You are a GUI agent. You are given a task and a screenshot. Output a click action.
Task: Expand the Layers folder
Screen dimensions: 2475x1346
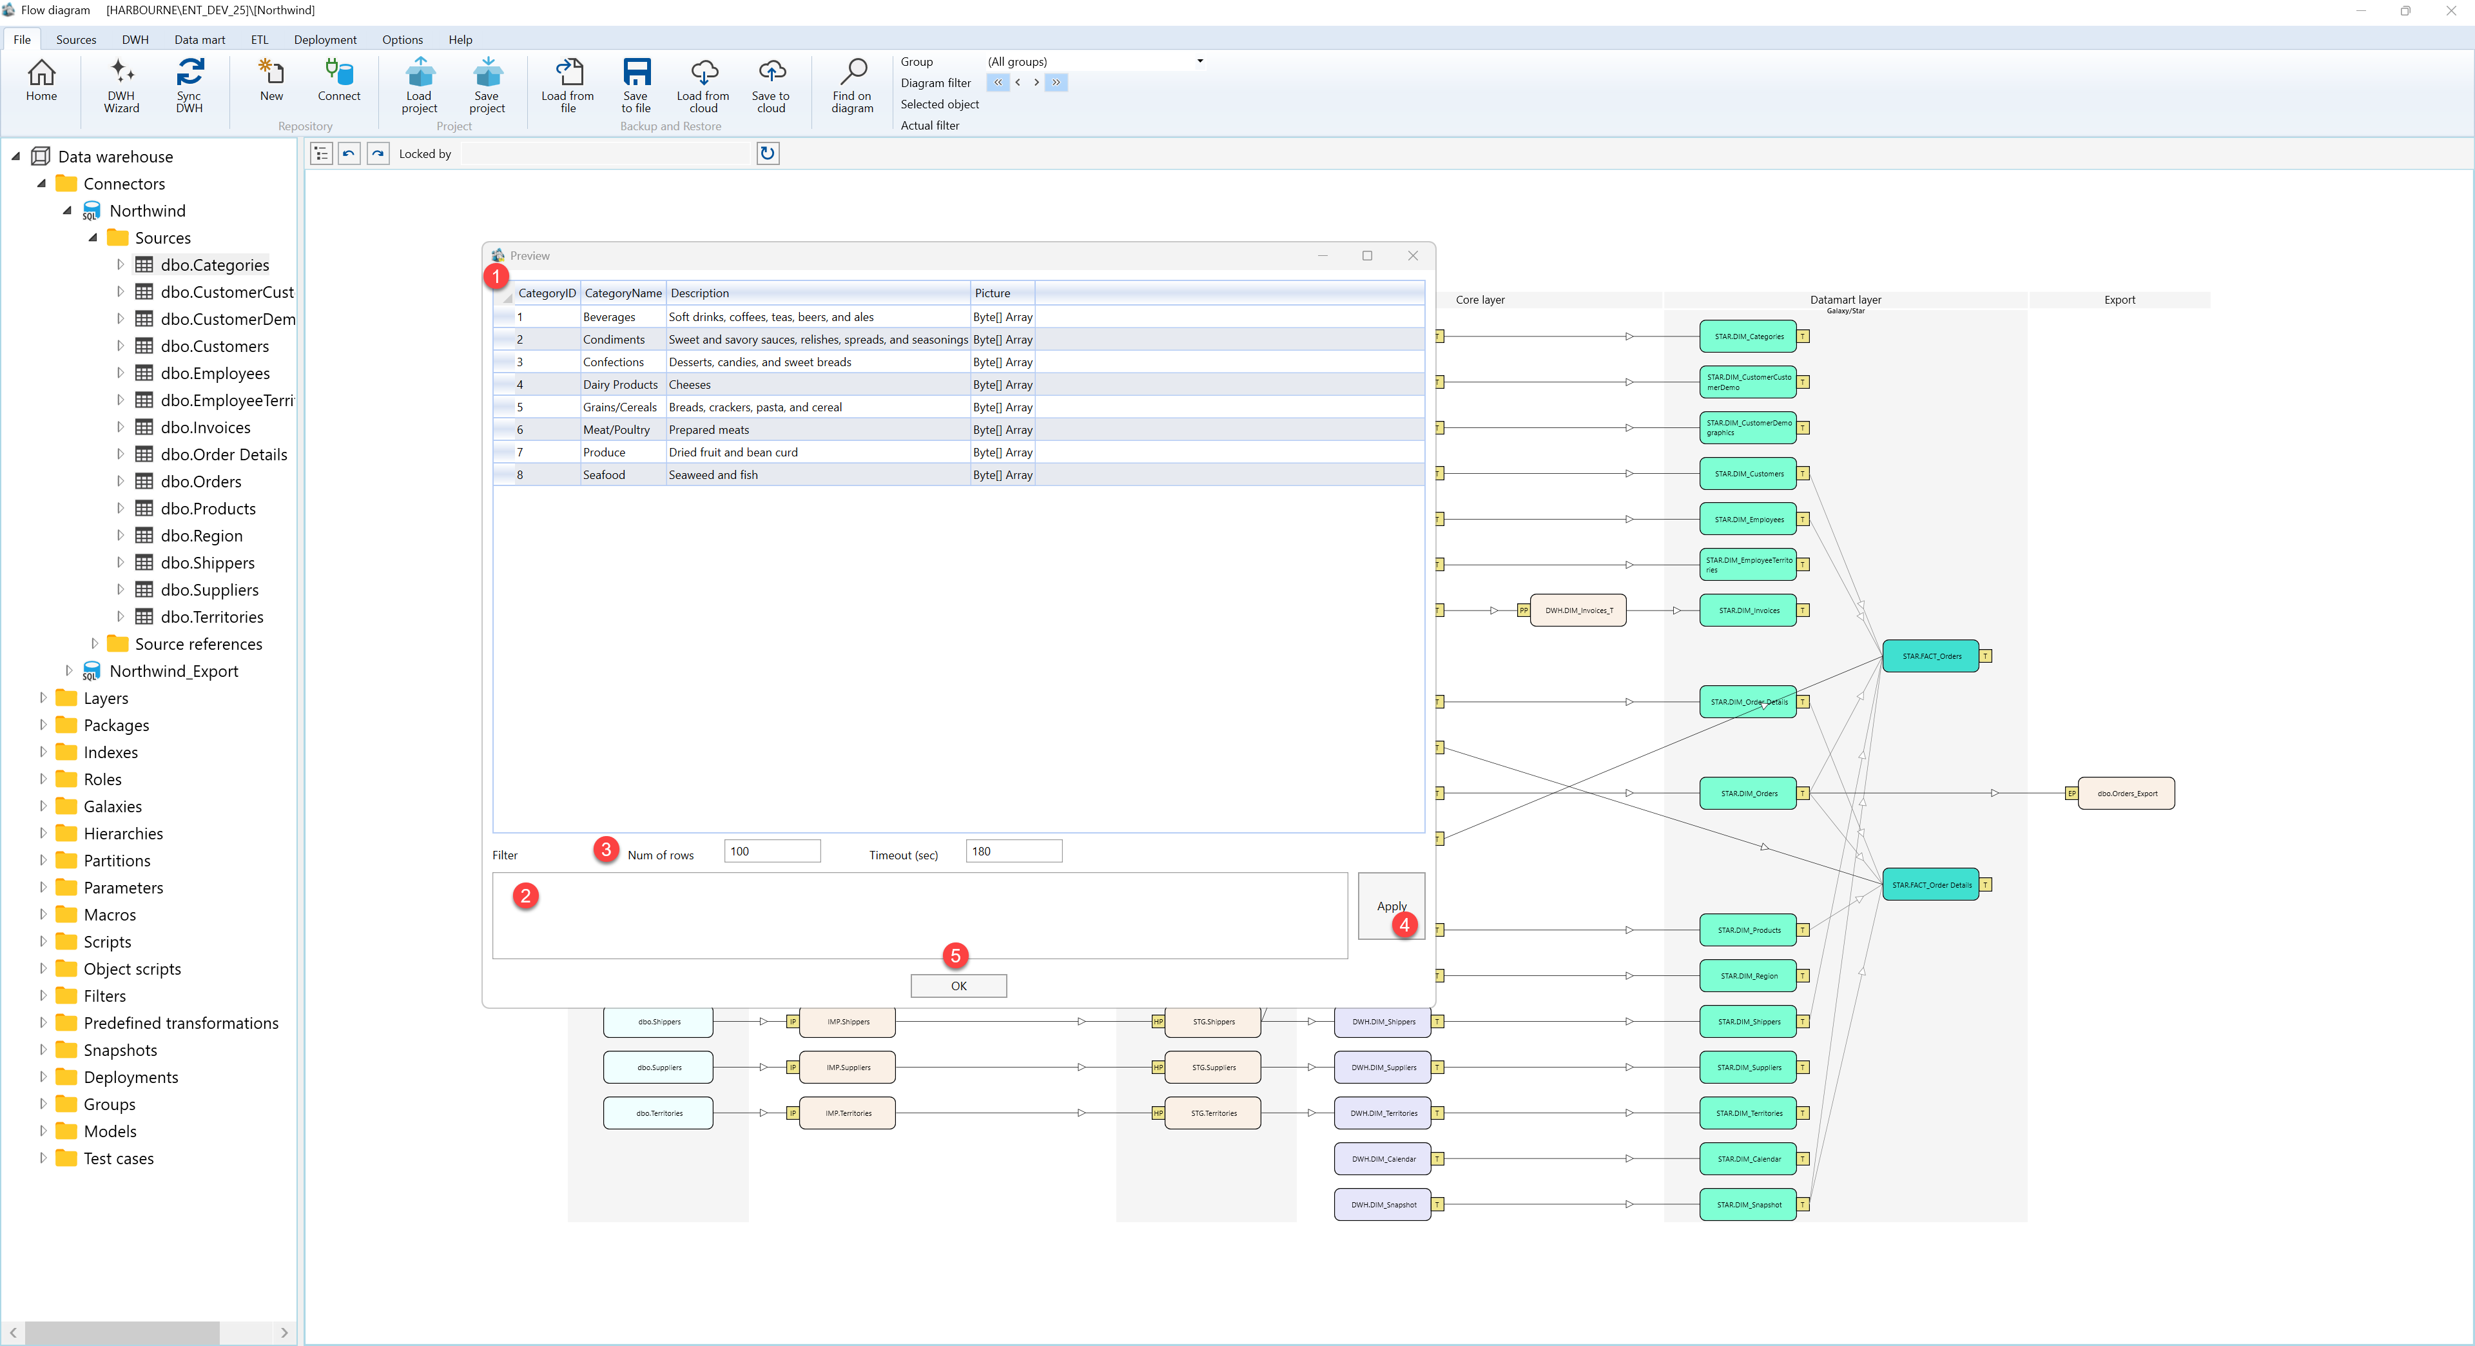pos(43,697)
